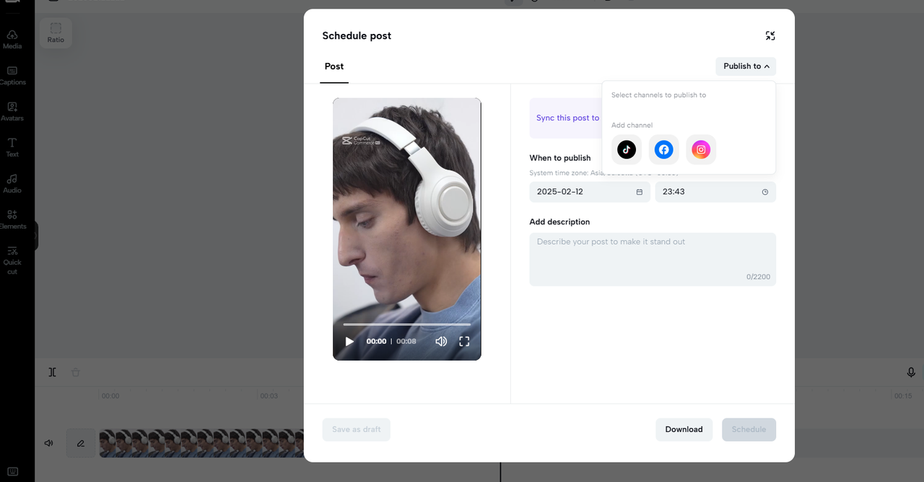Start voiceover recording with the microphone icon
Screen dimensions: 924x482
pos(910,372)
